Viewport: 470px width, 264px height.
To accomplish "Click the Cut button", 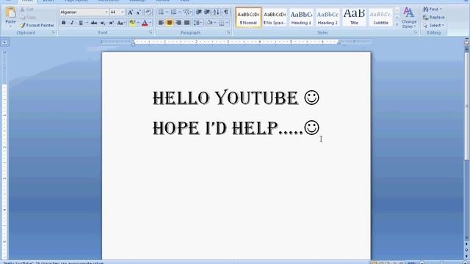I will pyautogui.click(x=26, y=10).
